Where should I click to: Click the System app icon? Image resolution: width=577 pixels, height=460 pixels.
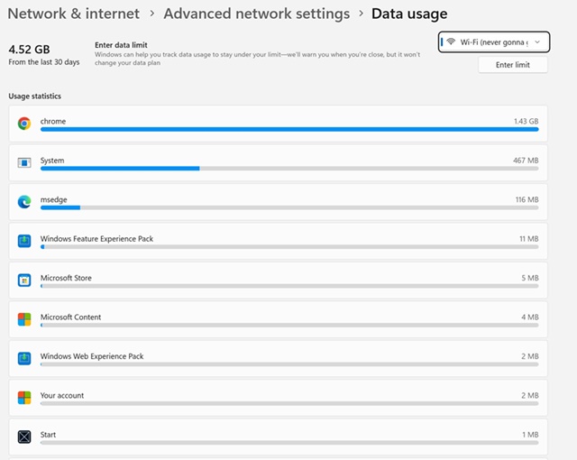click(24, 162)
